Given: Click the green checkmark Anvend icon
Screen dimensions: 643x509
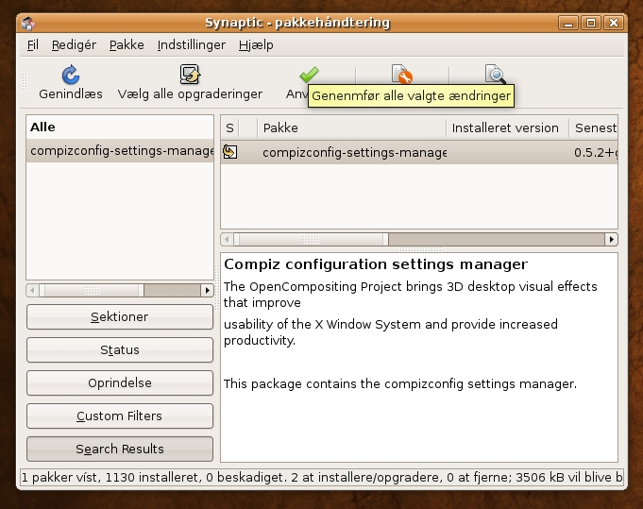Looking at the screenshot, I should (309, 75).
